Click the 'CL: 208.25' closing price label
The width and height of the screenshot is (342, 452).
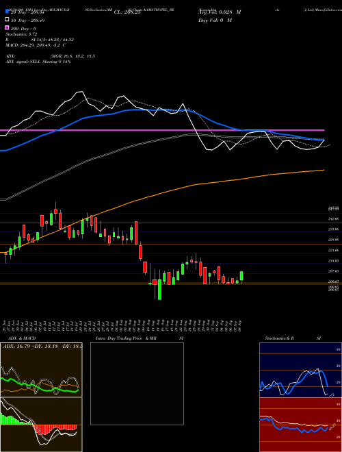pyautogui.click(x=127, y=12)
